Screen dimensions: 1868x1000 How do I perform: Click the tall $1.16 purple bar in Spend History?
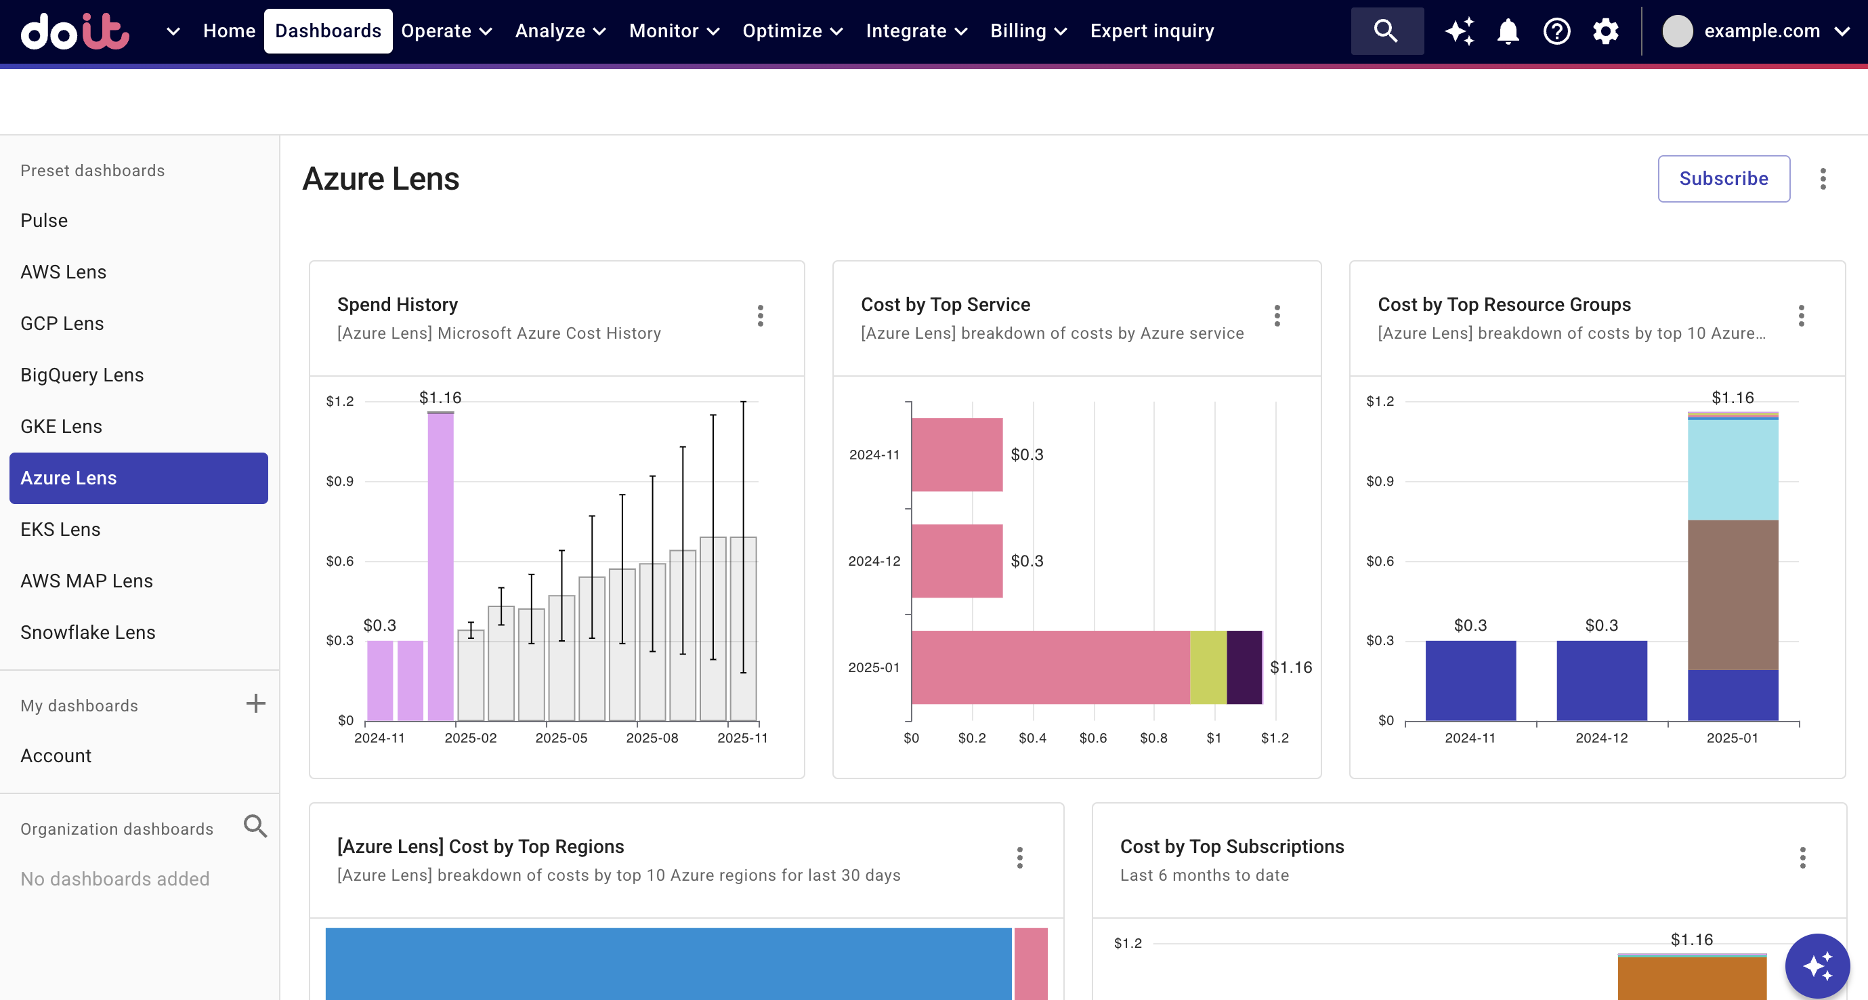440,566
